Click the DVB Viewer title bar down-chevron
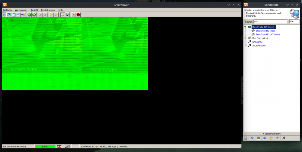 [229, 5]
